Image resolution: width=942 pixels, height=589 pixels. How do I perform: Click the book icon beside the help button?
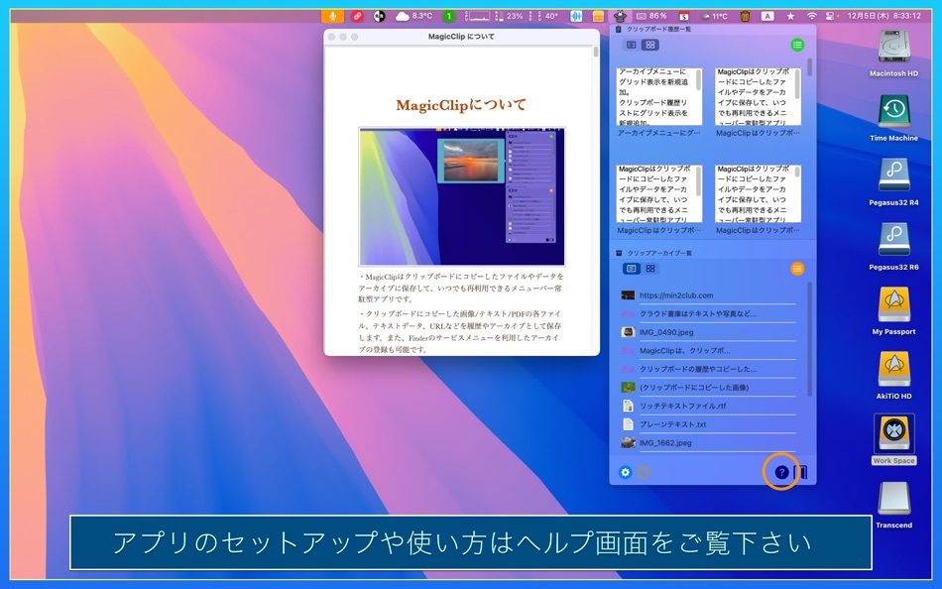coord(801,472)
